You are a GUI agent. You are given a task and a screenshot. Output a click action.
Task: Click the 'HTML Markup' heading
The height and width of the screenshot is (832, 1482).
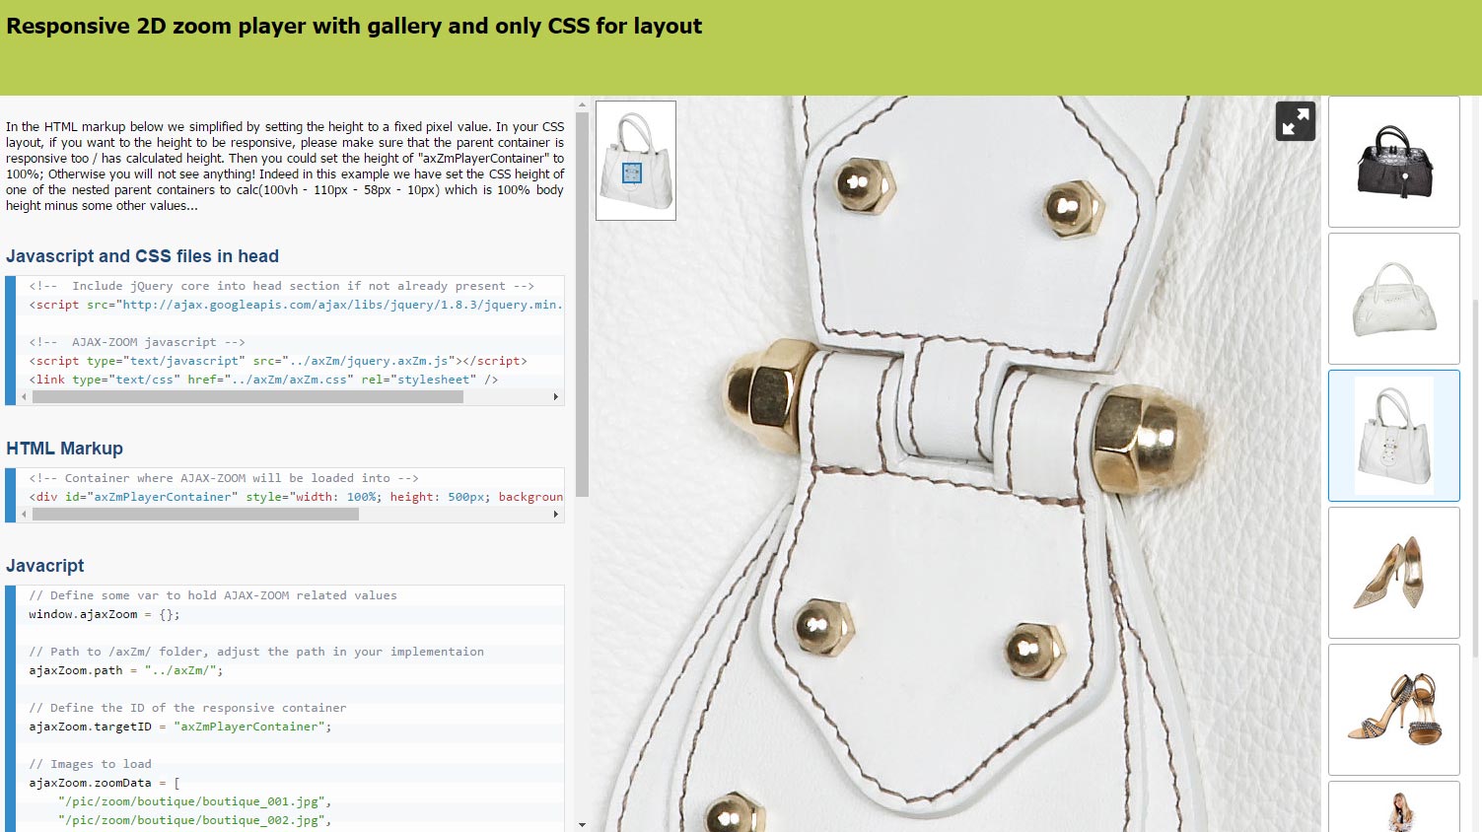tap(64, 449)
